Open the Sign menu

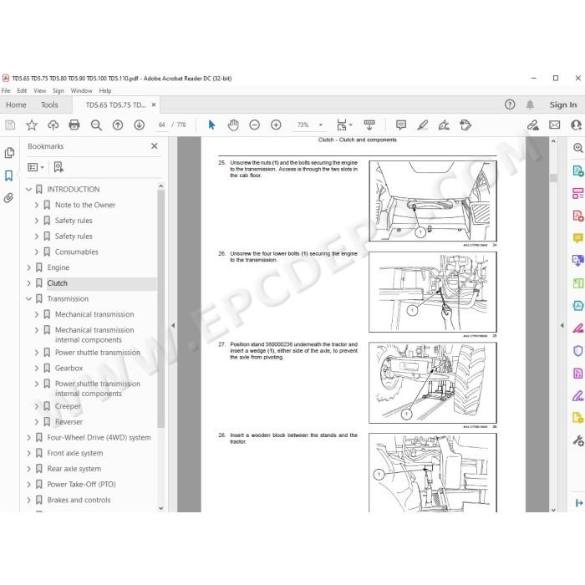click(58, 90)
